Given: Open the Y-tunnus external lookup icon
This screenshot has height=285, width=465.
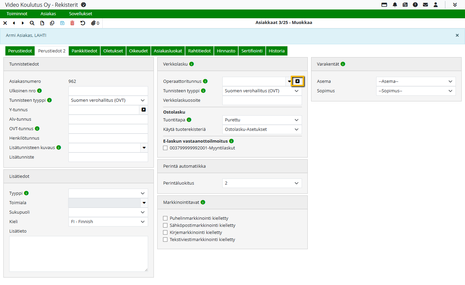Looking at the screenshot, I should coord(143,110).
